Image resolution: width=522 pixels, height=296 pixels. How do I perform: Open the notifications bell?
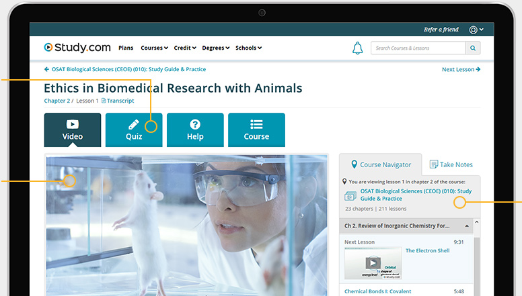coord(358,48)
